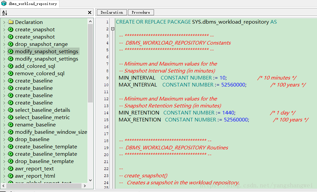
Task: Click the right arrow of the horizontal scrollbar
Action: [85, 186]
